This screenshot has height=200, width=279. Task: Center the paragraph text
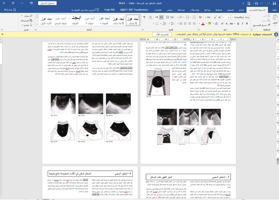click(190, 23)
